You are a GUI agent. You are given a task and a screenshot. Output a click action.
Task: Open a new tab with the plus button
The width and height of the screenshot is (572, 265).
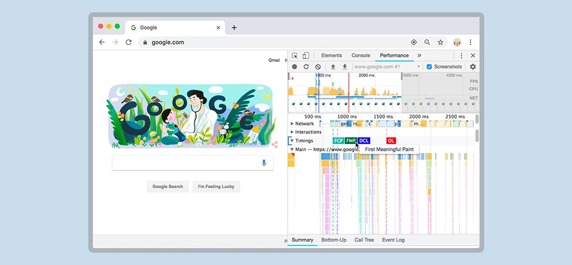click(x=234, y=27)
